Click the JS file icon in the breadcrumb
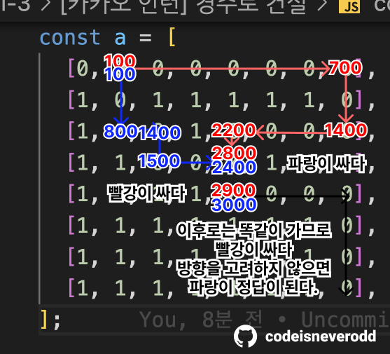 [x=349, y=6]
